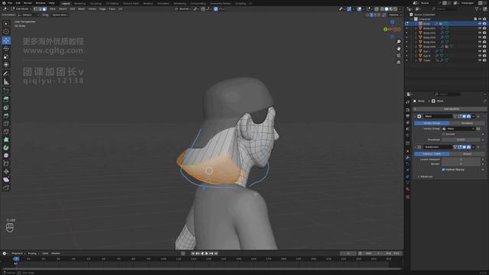Open the Object Data properties tab
This screenshot has width=489, height=275.
click(407, 183)
